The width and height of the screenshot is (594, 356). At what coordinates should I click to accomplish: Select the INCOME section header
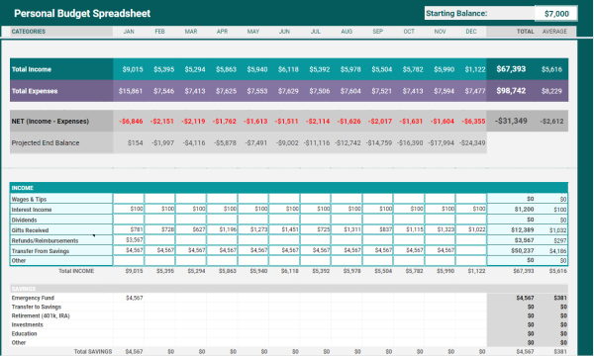289,188
